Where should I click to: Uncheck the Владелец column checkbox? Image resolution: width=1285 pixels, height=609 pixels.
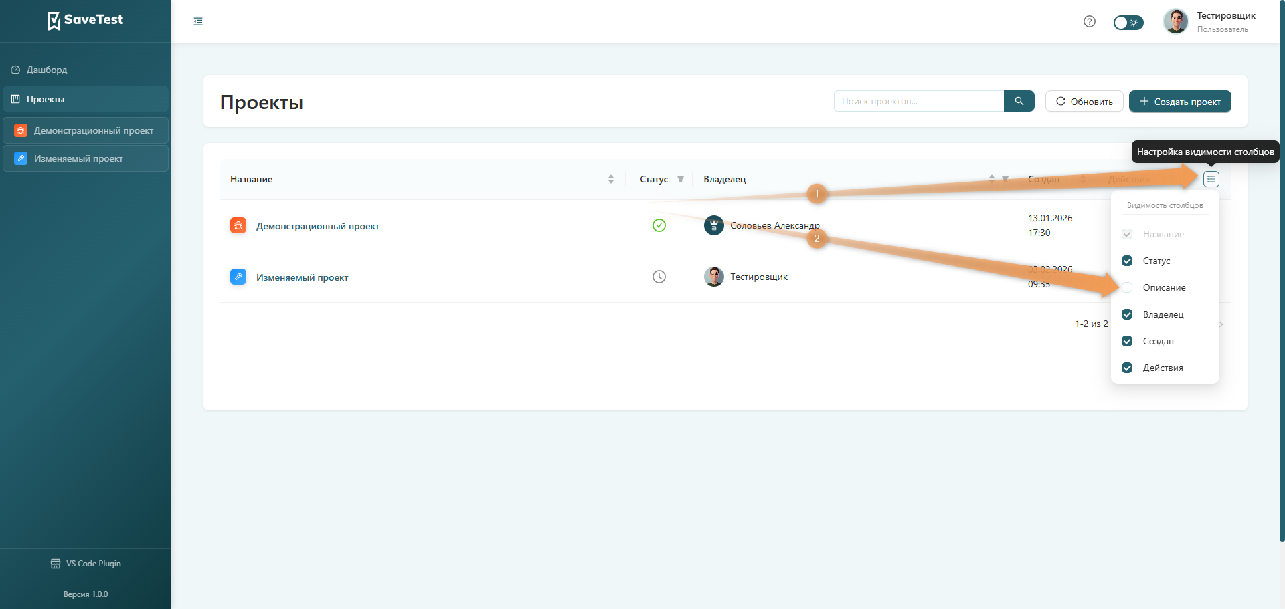[x=1127, y=314]
